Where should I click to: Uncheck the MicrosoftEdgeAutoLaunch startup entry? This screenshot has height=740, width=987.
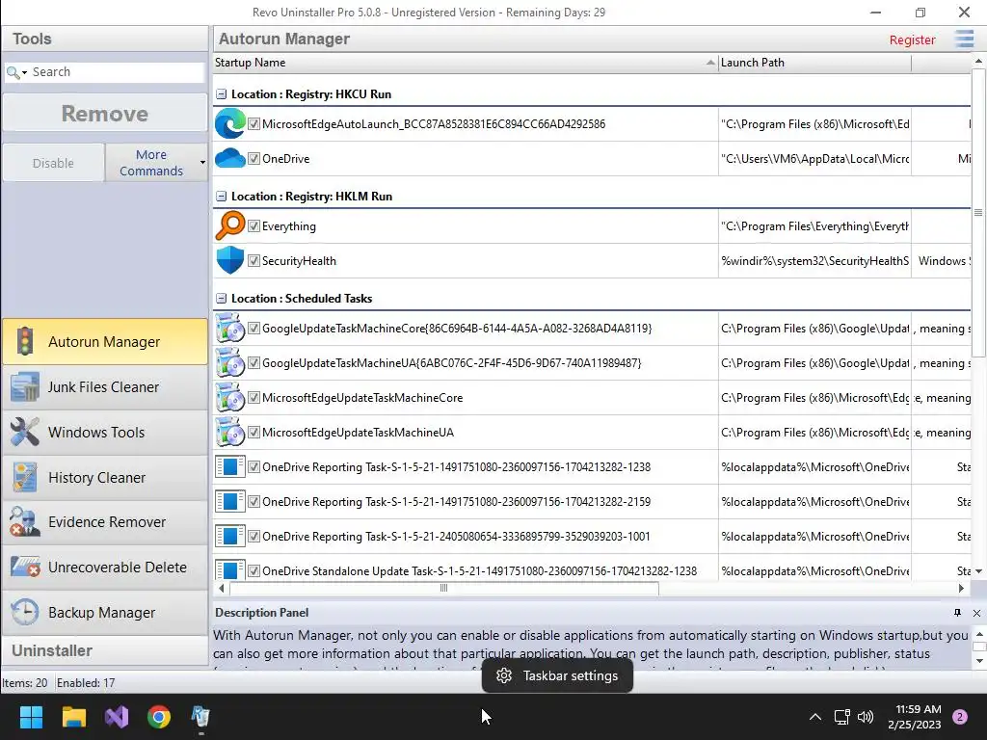(253, 124)
